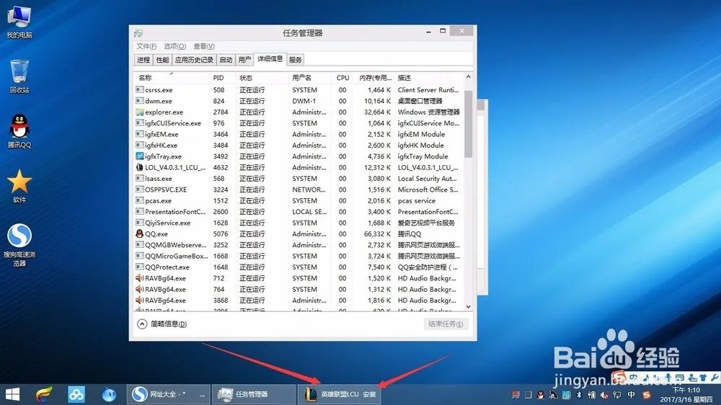Image resolution: width=721 pixels, height=405 pixels.
Task: Select the QQMicroGameBox process row
Action: coord(298,256)
